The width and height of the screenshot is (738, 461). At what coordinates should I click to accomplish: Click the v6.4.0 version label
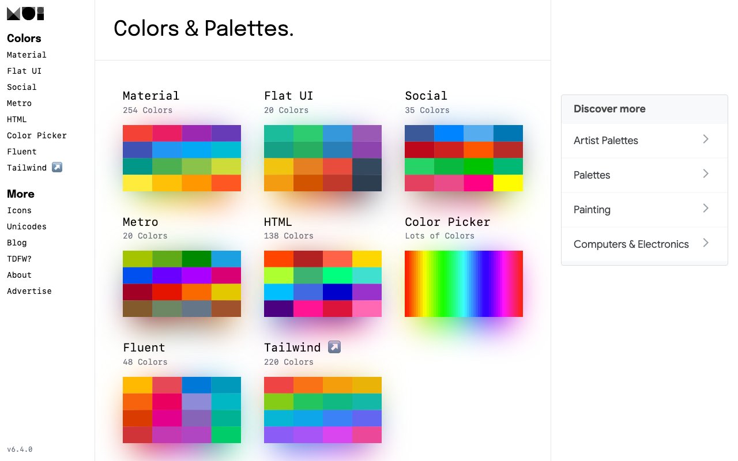pyautogui.click(x=20, y=449)
